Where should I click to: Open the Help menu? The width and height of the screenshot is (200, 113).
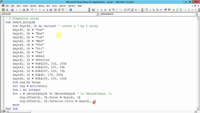[x=80, y=6]
